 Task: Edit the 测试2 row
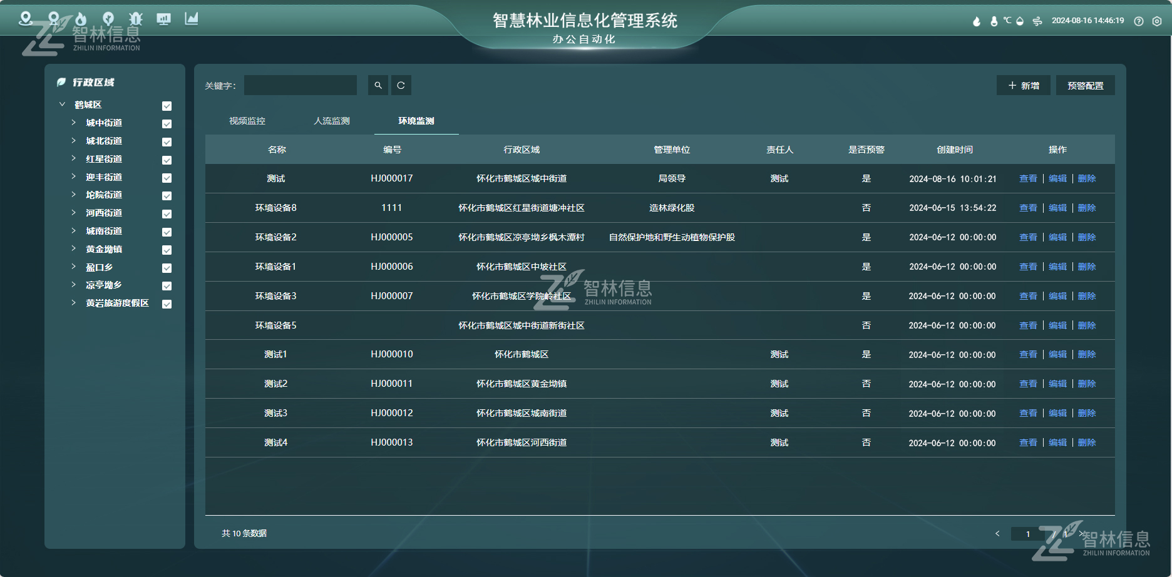point(1057,384)
